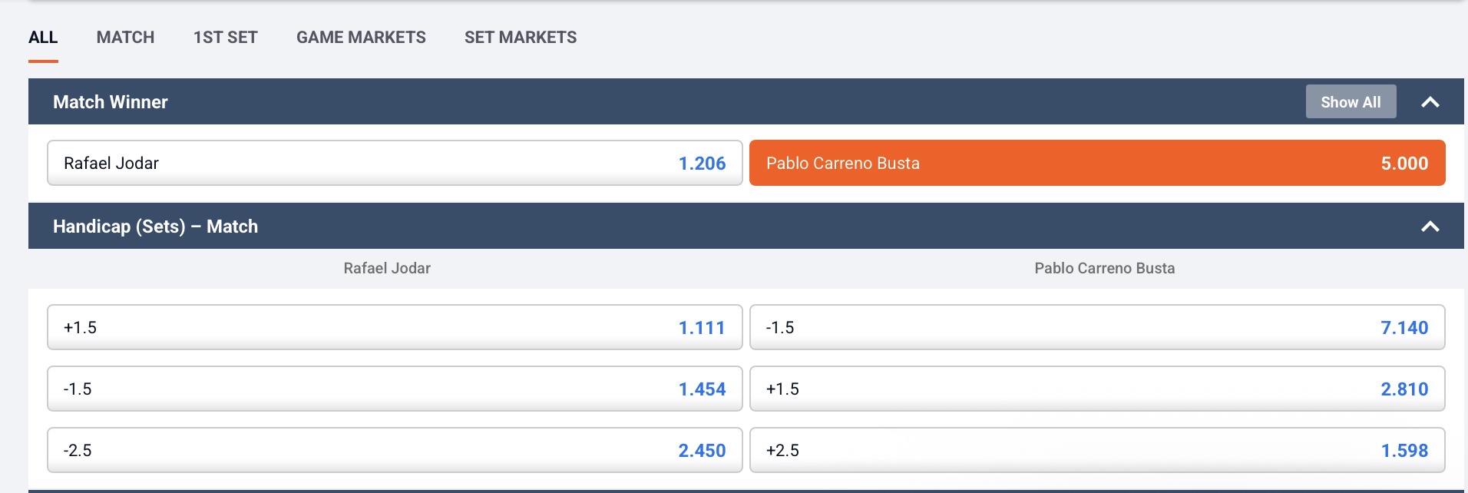The height and width of the screenshot is (493, 1468).
Task: Go to the SET MARKETS tab
Action: pos(521,37)
